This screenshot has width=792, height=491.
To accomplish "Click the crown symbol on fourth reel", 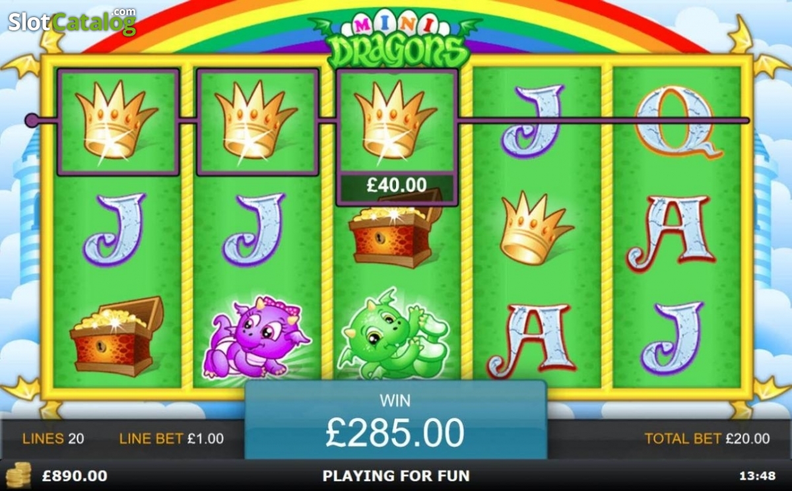I will pyautogui.click(x=535, y=228).
